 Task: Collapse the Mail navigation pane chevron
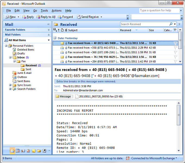48,24
